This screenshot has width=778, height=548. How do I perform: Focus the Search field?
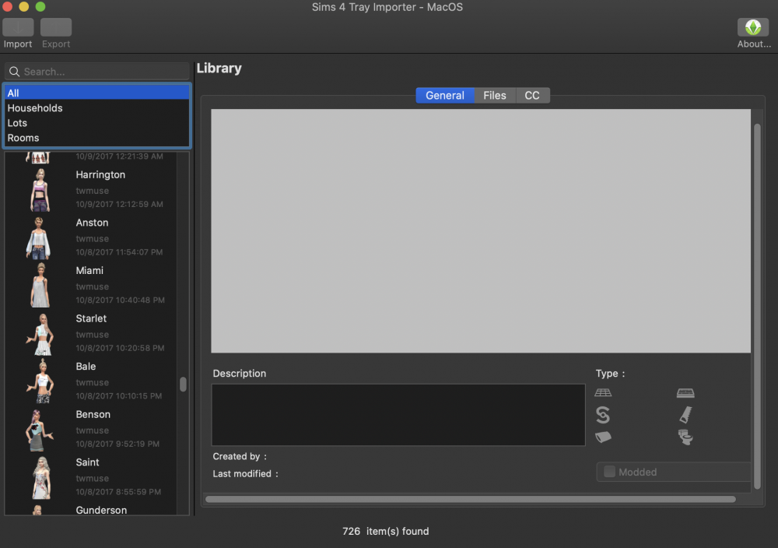[96, 72]
